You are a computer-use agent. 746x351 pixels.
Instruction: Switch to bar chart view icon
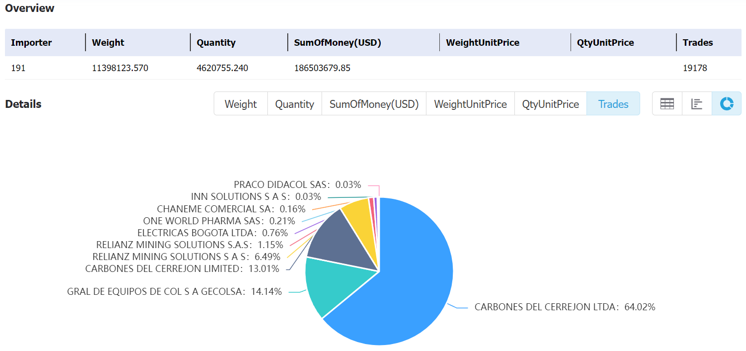click(x=697, y=104)
